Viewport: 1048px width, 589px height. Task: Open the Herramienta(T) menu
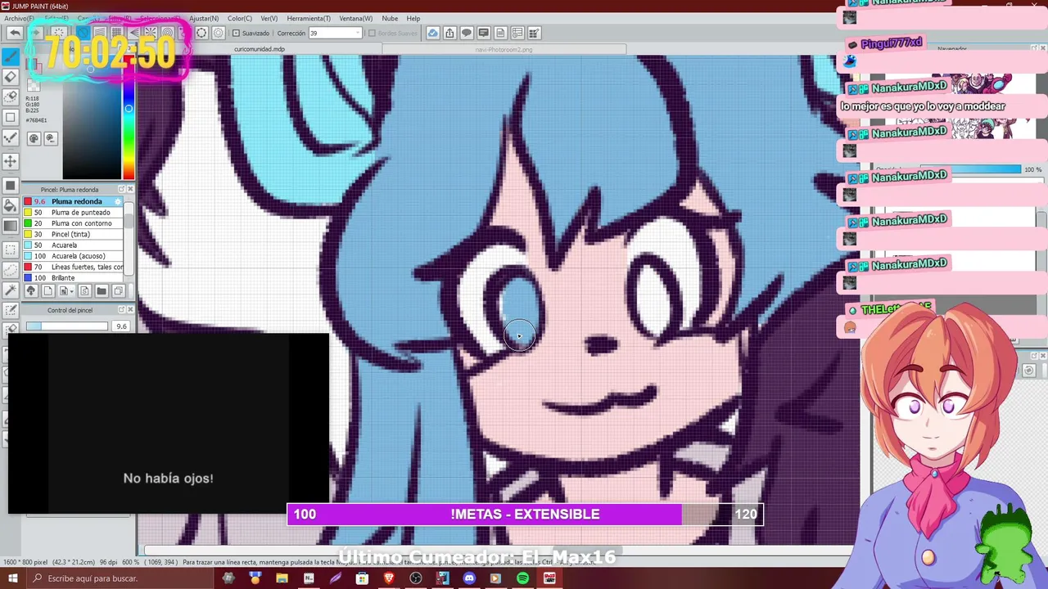pyautogui.click(x=309, y=18)
